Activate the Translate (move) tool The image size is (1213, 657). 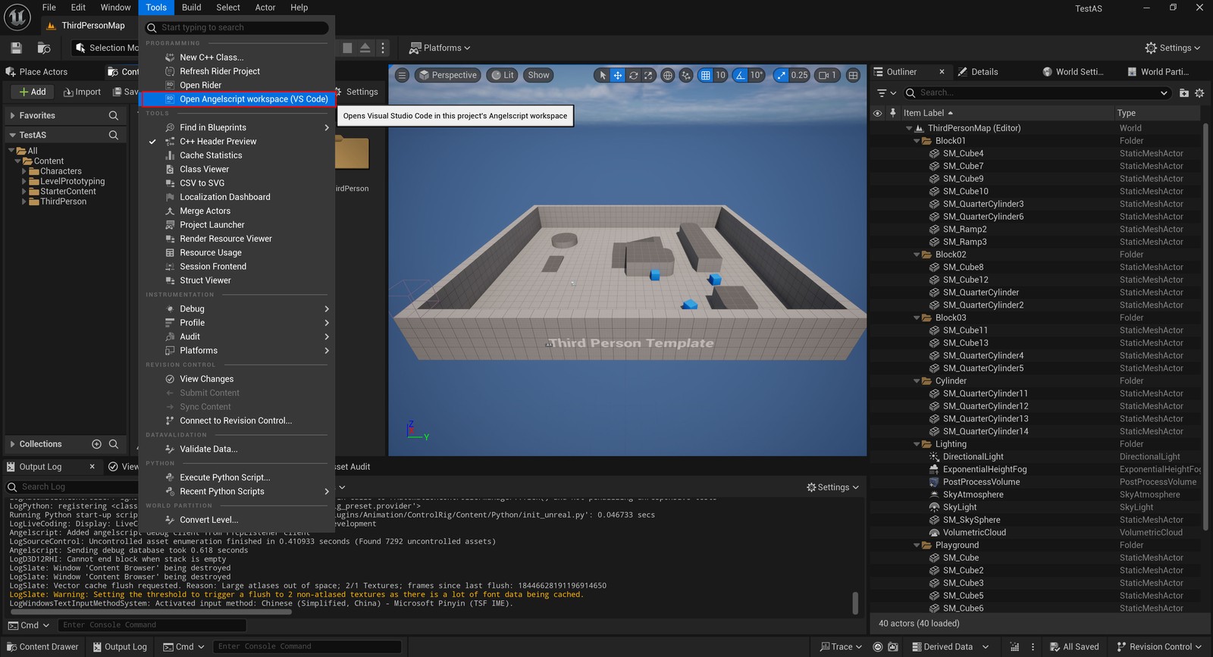pos(618,75)
